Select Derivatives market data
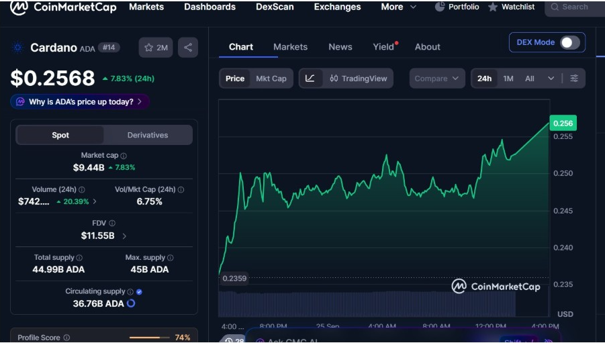The image size is (605, 343). pyautogui.click(x=148, y=135)
